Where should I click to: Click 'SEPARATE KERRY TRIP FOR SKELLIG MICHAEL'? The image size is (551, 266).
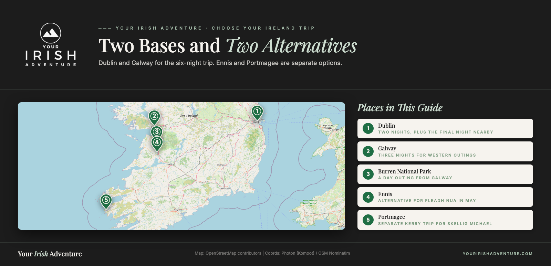coord(435,224)
